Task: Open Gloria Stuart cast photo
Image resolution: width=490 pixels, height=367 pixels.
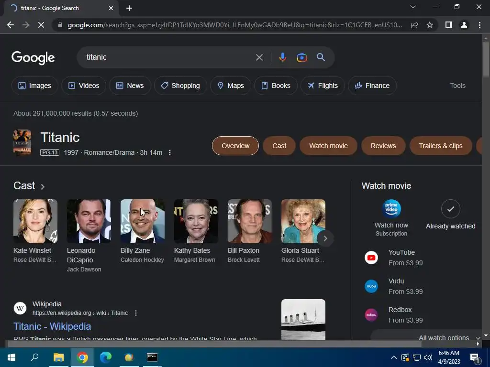Action: point(303,221)
